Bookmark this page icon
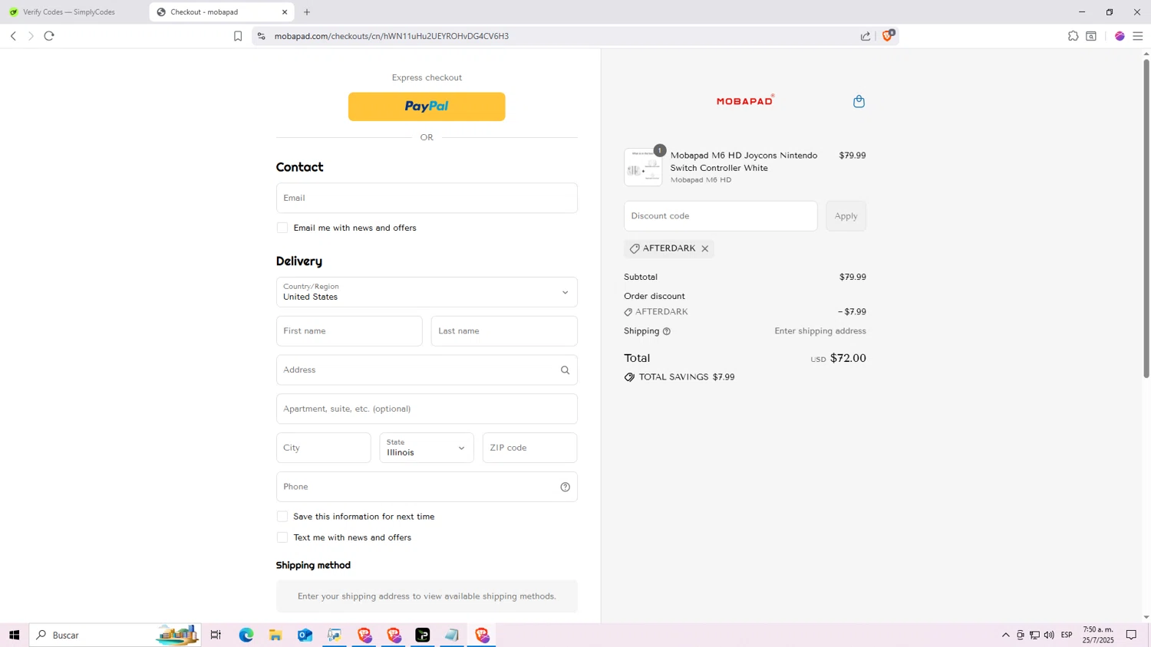 point(238,36)
